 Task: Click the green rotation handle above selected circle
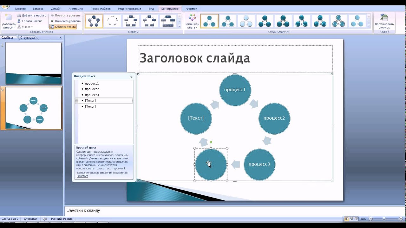point(211,142)
